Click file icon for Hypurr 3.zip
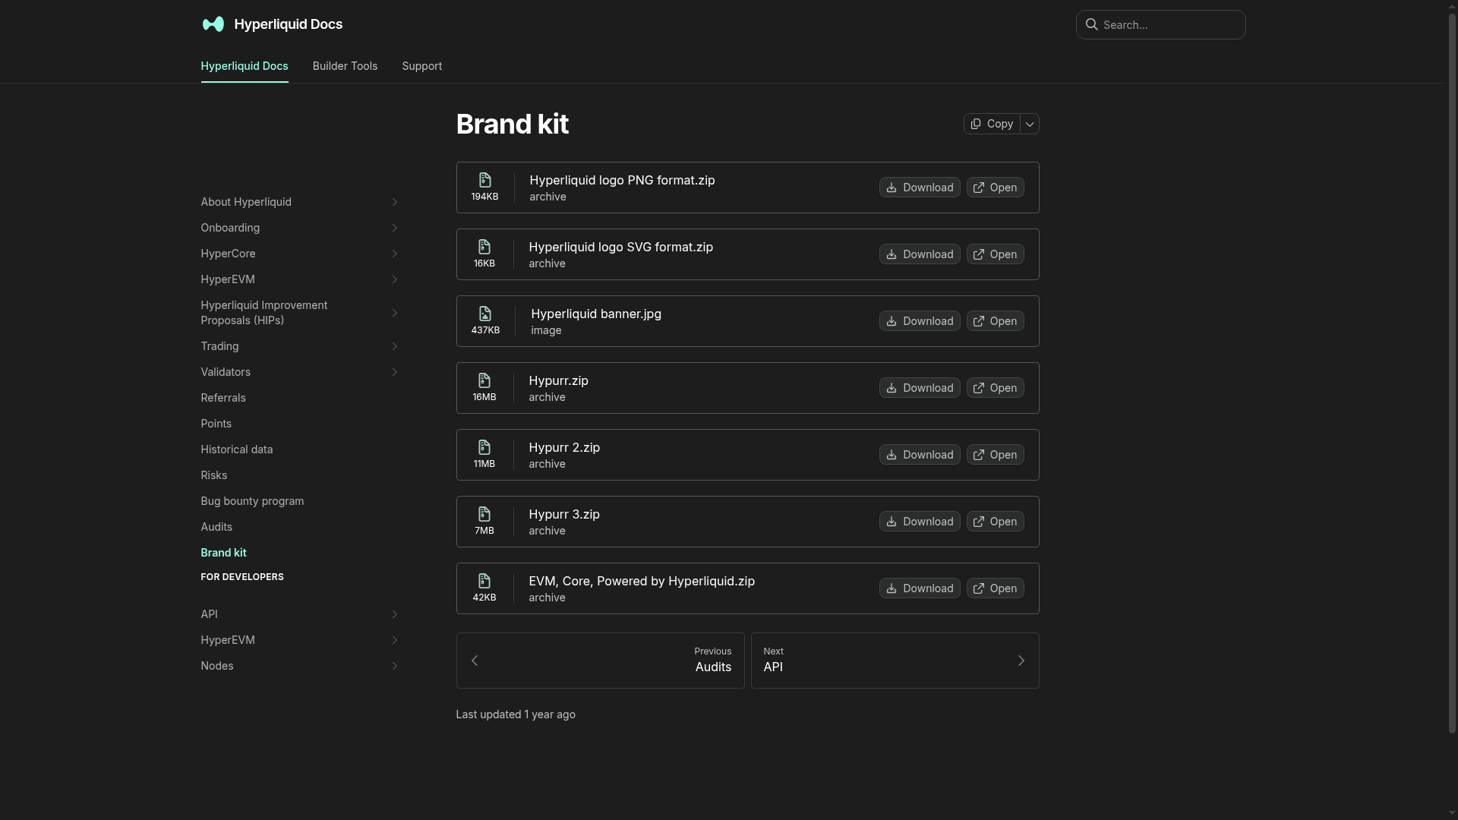Screen dimensions: 1458x820 point(484,514)
